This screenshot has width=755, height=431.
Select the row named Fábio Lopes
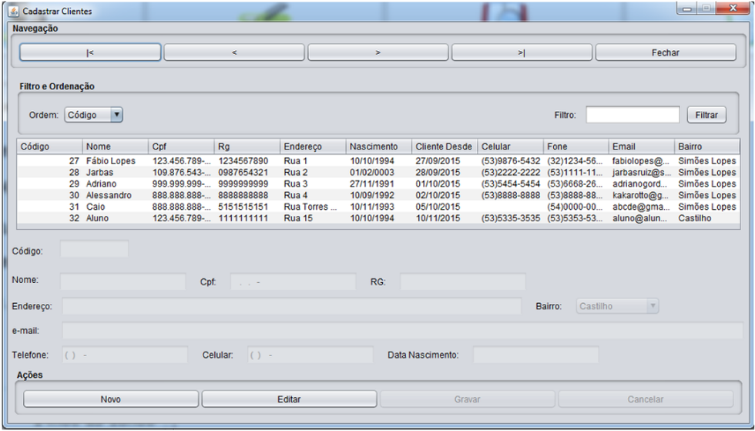[378, 161]
